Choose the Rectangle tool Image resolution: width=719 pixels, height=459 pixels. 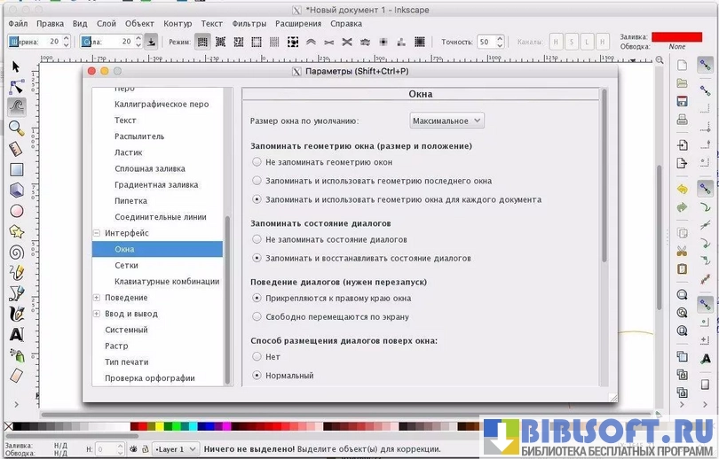[x=16, y=169]
